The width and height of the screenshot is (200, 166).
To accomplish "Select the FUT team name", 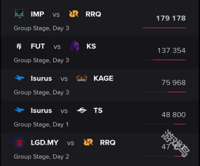I will click(x=38, y=46).
